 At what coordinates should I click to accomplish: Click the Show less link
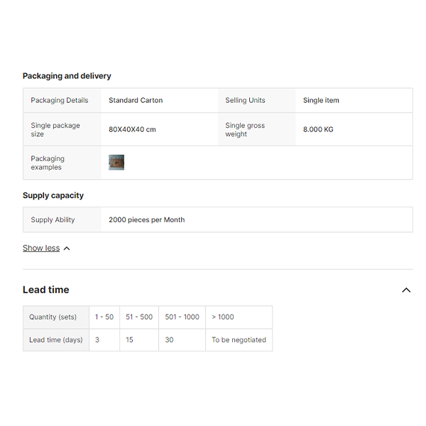coord(41,248)
